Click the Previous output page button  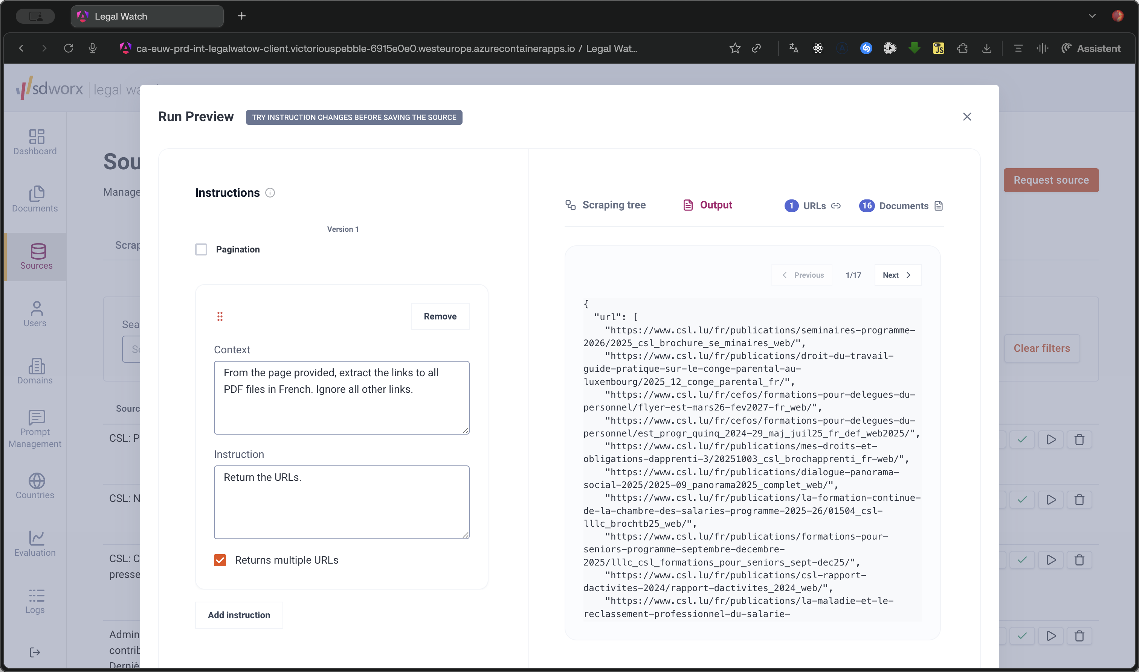pos(802,275)
